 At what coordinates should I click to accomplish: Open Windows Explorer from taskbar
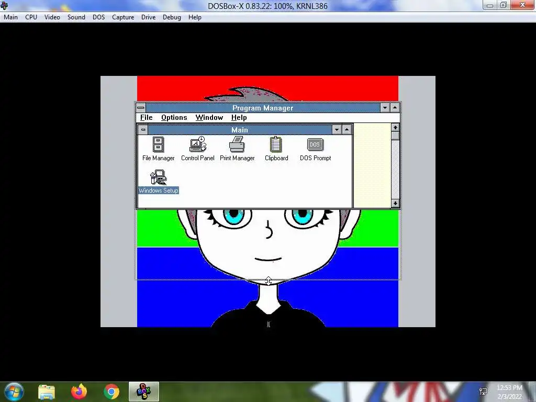[47, 392]
